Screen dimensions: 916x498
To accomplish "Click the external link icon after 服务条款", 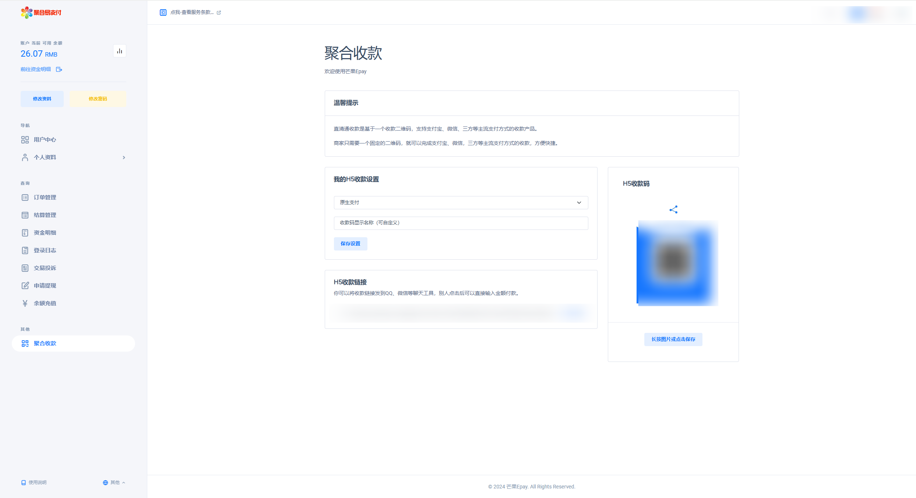I will (x=219, y=13).
